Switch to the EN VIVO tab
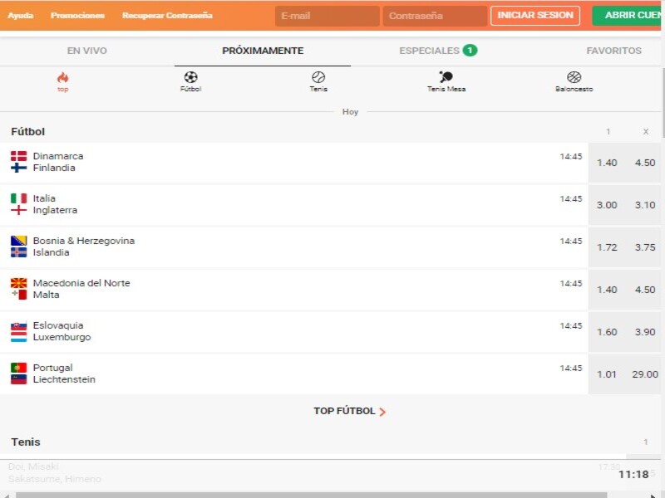Screen dimensions: 665x498 point(86,51)
